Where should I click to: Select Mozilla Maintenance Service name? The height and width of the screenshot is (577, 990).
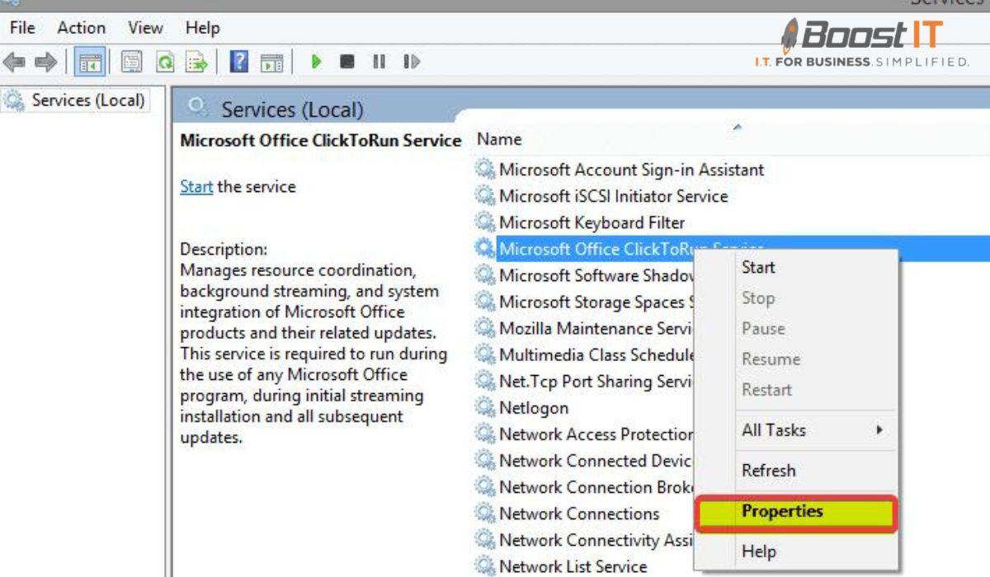[596, 328]
